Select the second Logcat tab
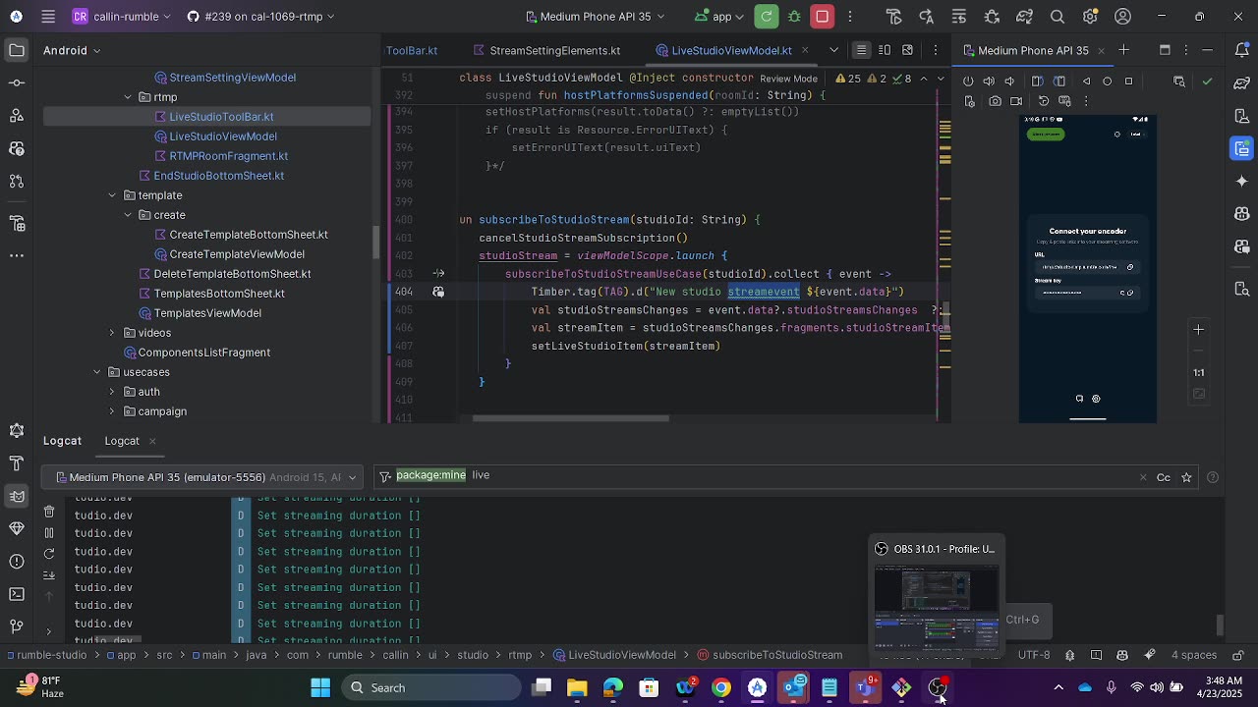 122,441
